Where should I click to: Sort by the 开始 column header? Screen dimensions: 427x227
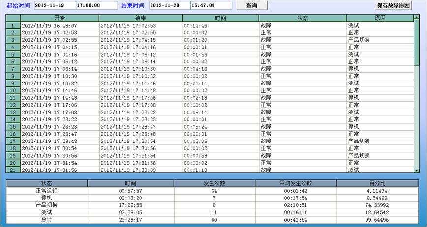(60, 18)
